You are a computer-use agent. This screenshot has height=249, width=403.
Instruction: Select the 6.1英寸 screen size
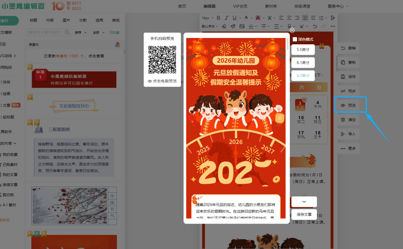point(303,63)
